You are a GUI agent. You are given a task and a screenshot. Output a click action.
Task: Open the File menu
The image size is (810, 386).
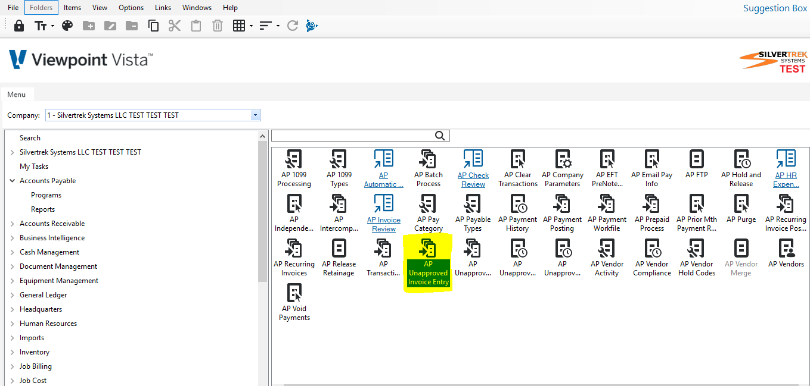pos(13,8)
